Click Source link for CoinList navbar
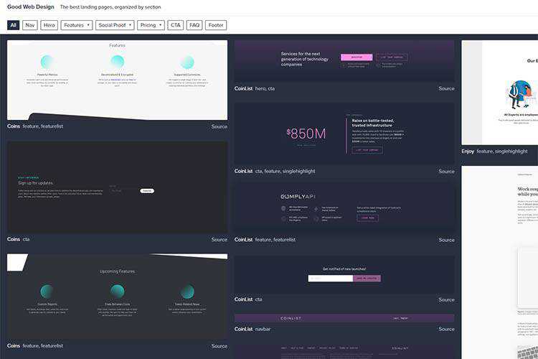538x359 pixels. pos(446,330)
